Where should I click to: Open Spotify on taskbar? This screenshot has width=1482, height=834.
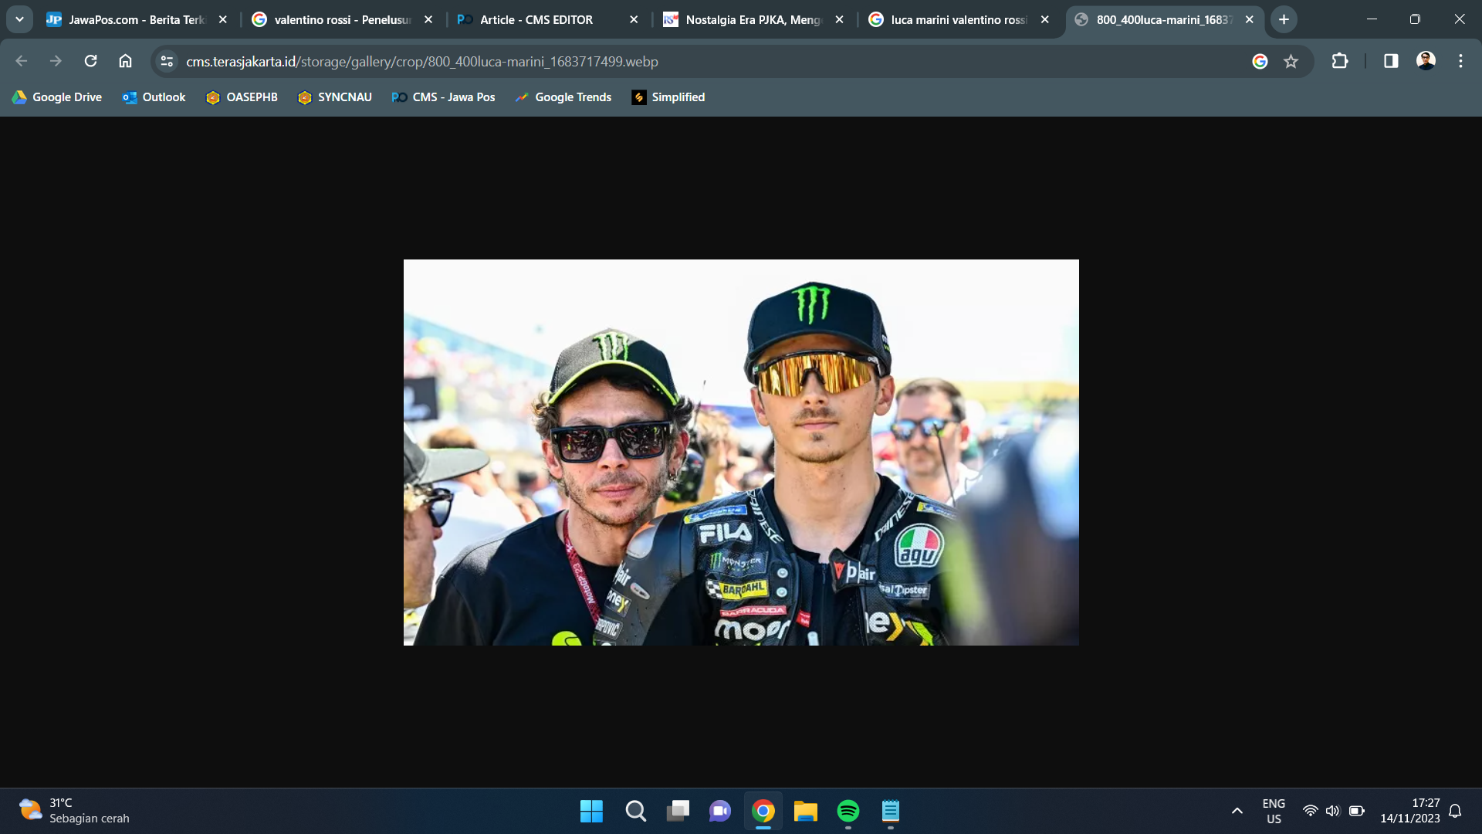pos(848,811)
